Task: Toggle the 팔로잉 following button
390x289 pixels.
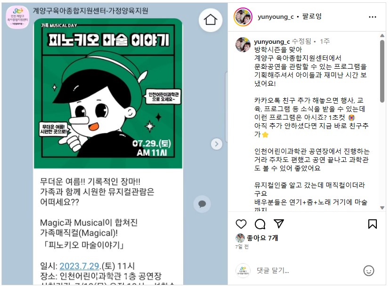Action: 312,16
